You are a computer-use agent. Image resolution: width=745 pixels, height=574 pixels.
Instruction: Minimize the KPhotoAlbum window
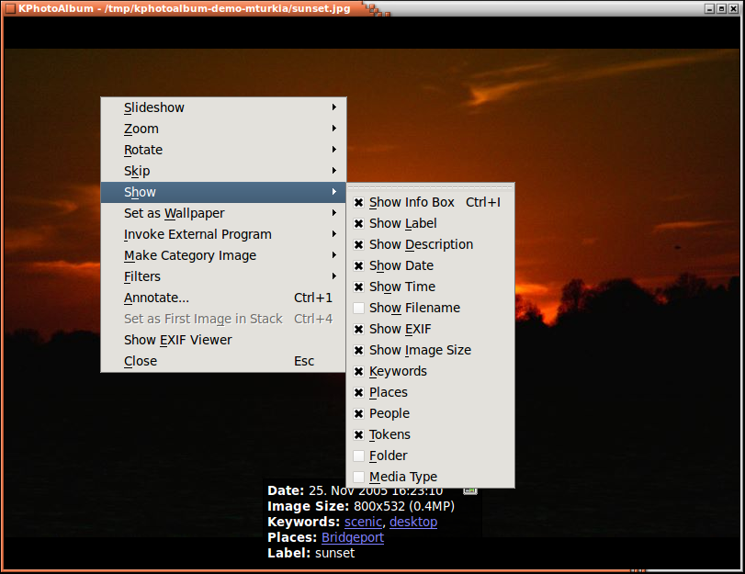[710, 8]
